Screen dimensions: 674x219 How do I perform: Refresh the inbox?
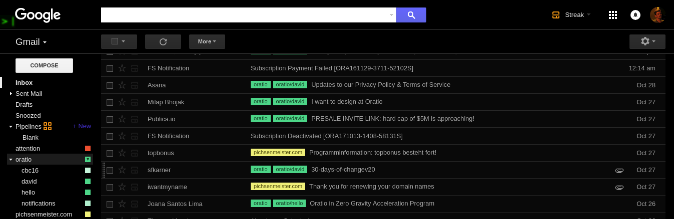163,41
